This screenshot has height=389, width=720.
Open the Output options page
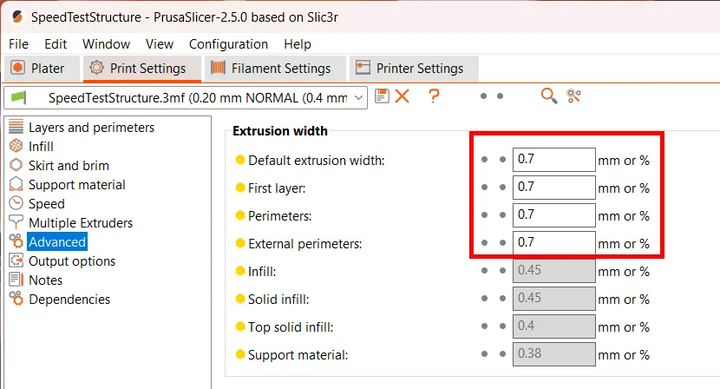click(71, 261)
